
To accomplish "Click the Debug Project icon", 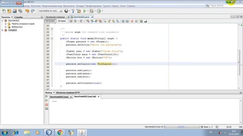I will point(92,11).
